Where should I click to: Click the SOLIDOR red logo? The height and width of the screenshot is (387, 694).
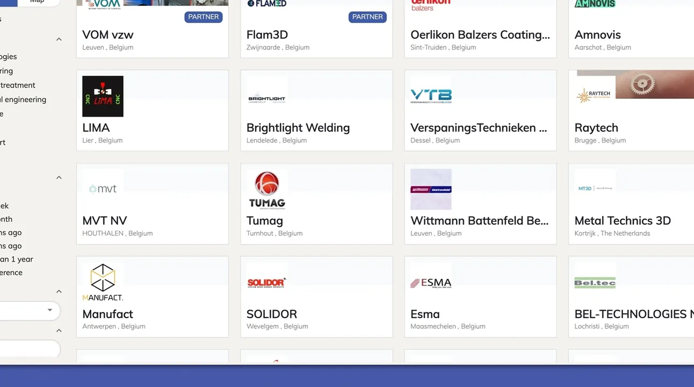point(266,283)
